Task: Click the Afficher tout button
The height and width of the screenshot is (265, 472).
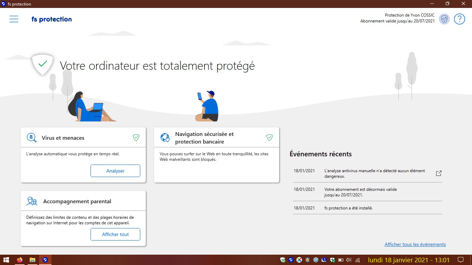Action: pyautogui.click(x=115, y=234)
